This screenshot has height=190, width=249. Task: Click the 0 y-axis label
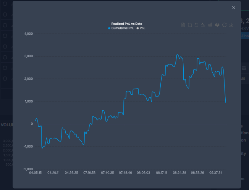[32, 124]
